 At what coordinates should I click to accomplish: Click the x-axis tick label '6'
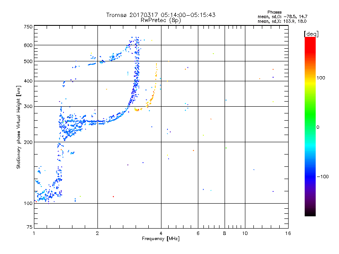tap(198, 233)
